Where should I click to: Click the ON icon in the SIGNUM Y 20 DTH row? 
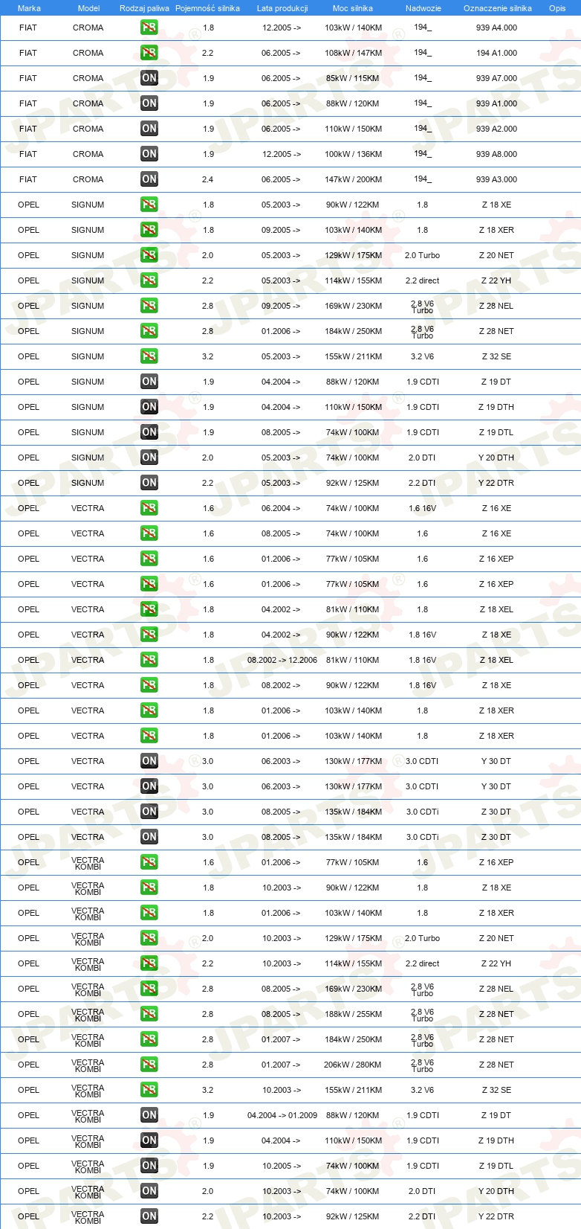coord(149,458)
